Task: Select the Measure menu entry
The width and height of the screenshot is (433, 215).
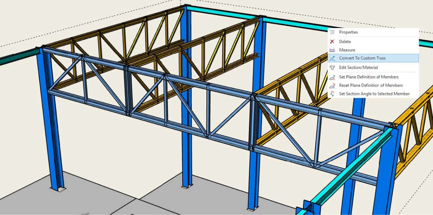Action: tap(373, 50)
